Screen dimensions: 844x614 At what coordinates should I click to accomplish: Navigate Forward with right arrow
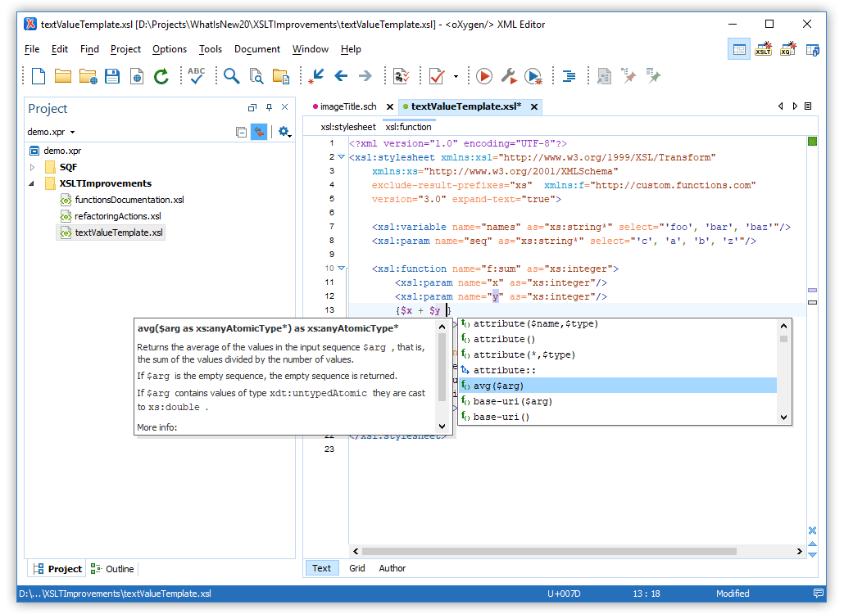[365, 76]
